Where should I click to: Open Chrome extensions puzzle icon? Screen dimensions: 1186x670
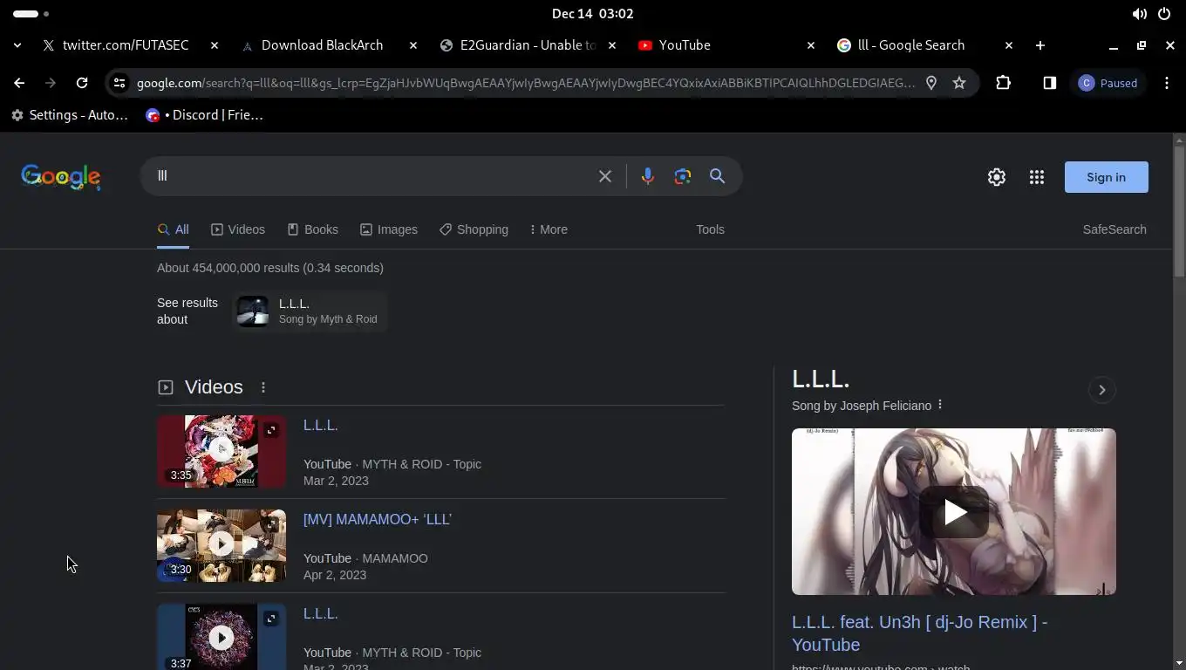tap(1003, 83)
